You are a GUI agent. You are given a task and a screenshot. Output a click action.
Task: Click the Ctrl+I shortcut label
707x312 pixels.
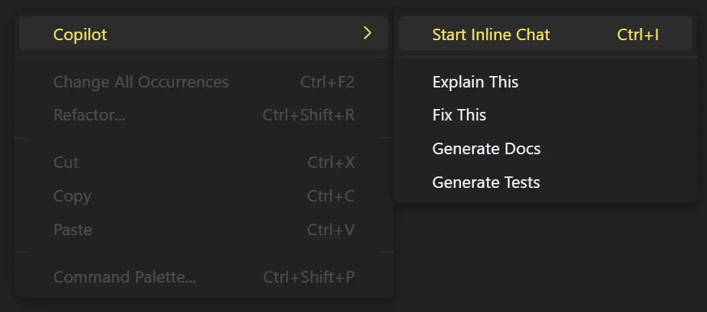coord(637,34)
